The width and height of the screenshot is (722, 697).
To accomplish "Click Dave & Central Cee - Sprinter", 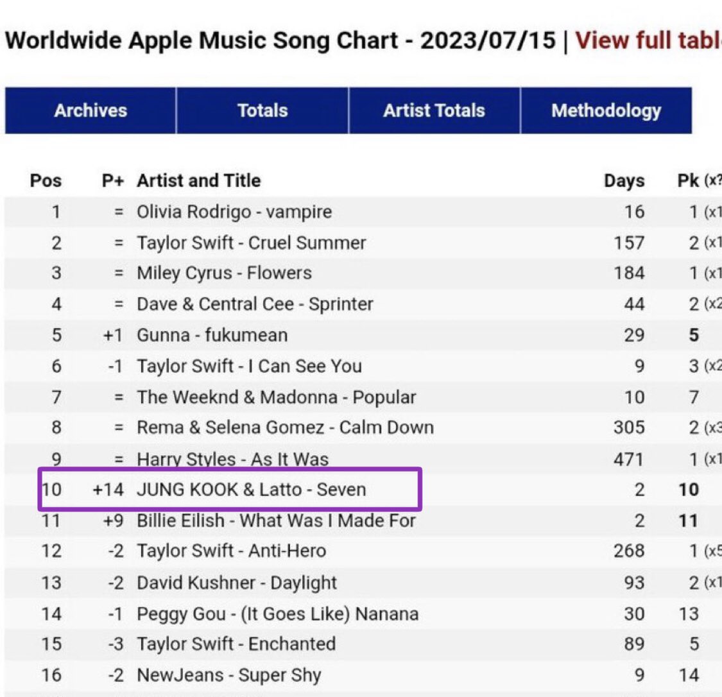I will click(x=255, y=304).
